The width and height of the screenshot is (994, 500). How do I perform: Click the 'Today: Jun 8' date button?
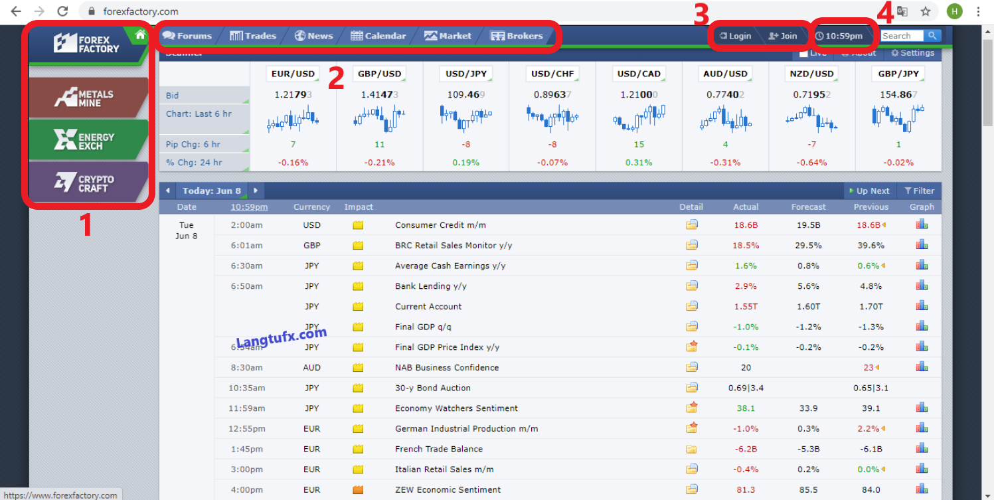point(212,191)
